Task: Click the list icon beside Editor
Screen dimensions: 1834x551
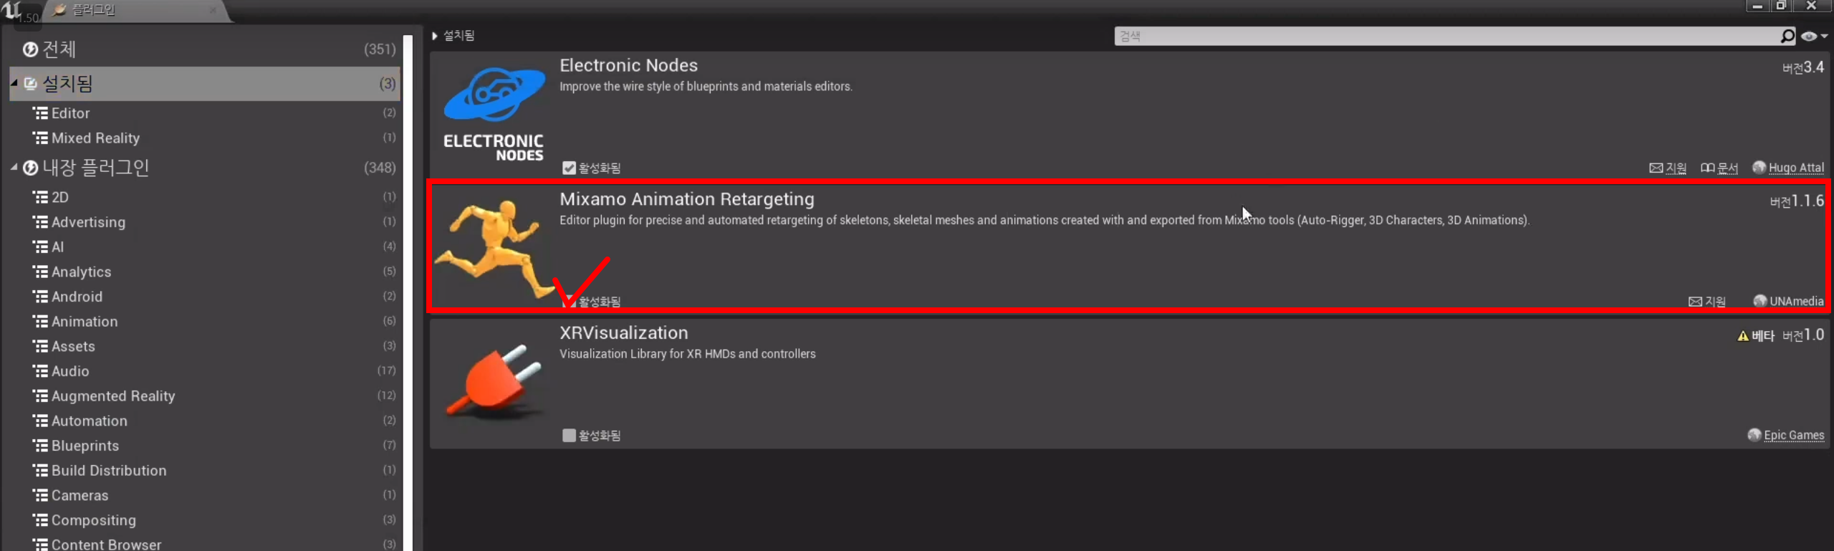Action: coord(40,113)
